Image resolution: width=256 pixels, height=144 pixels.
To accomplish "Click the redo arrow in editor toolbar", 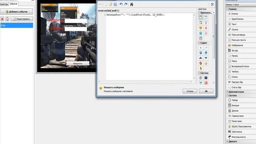I will click(x=126, y=4).
